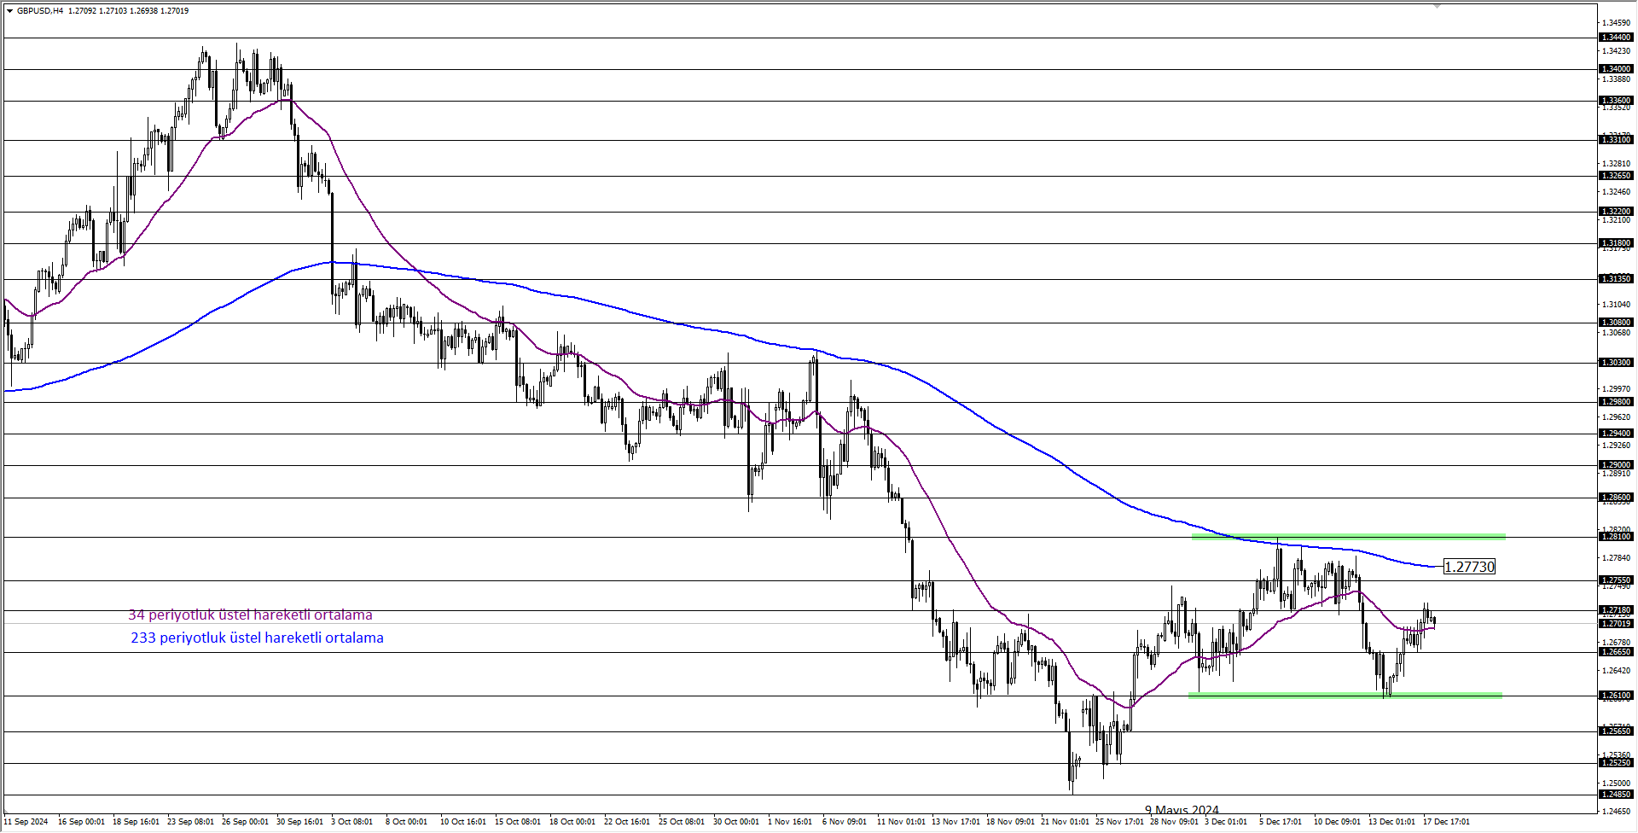This screenshot has height=833, width=1638.
Task: Click the 1.30300 horizontal line price tag
Action: coord(1616,363)
